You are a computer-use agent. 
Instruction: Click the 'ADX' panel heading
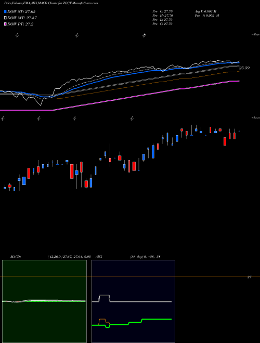(x=99, y=257)
